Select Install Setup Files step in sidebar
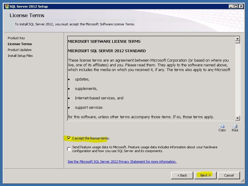This screenshot has width=248, height=186. [20, 56]
